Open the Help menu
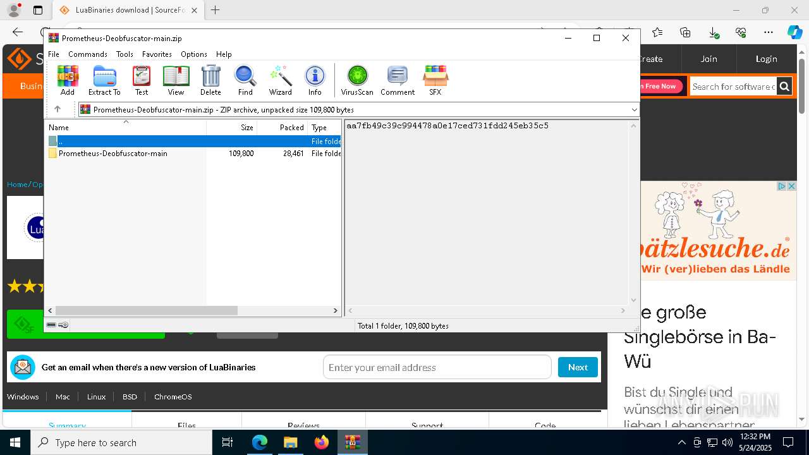This screenshot has width=809, height=455. tap(224, 54)
